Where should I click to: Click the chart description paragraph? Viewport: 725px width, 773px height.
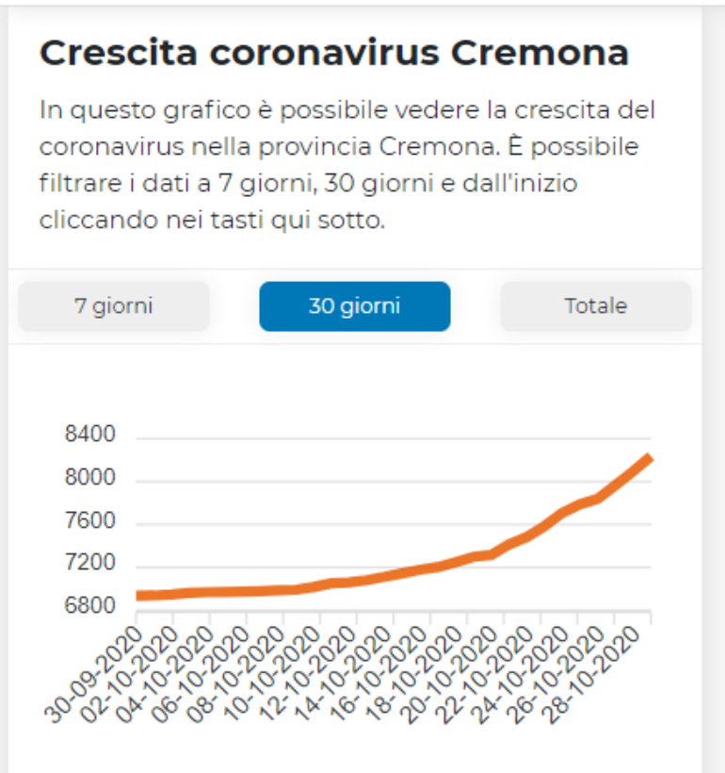pos(348,166)
